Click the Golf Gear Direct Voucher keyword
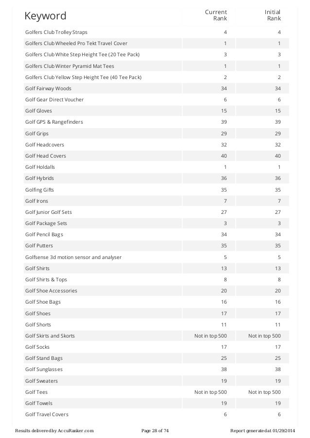 click(x=54, y=100)
